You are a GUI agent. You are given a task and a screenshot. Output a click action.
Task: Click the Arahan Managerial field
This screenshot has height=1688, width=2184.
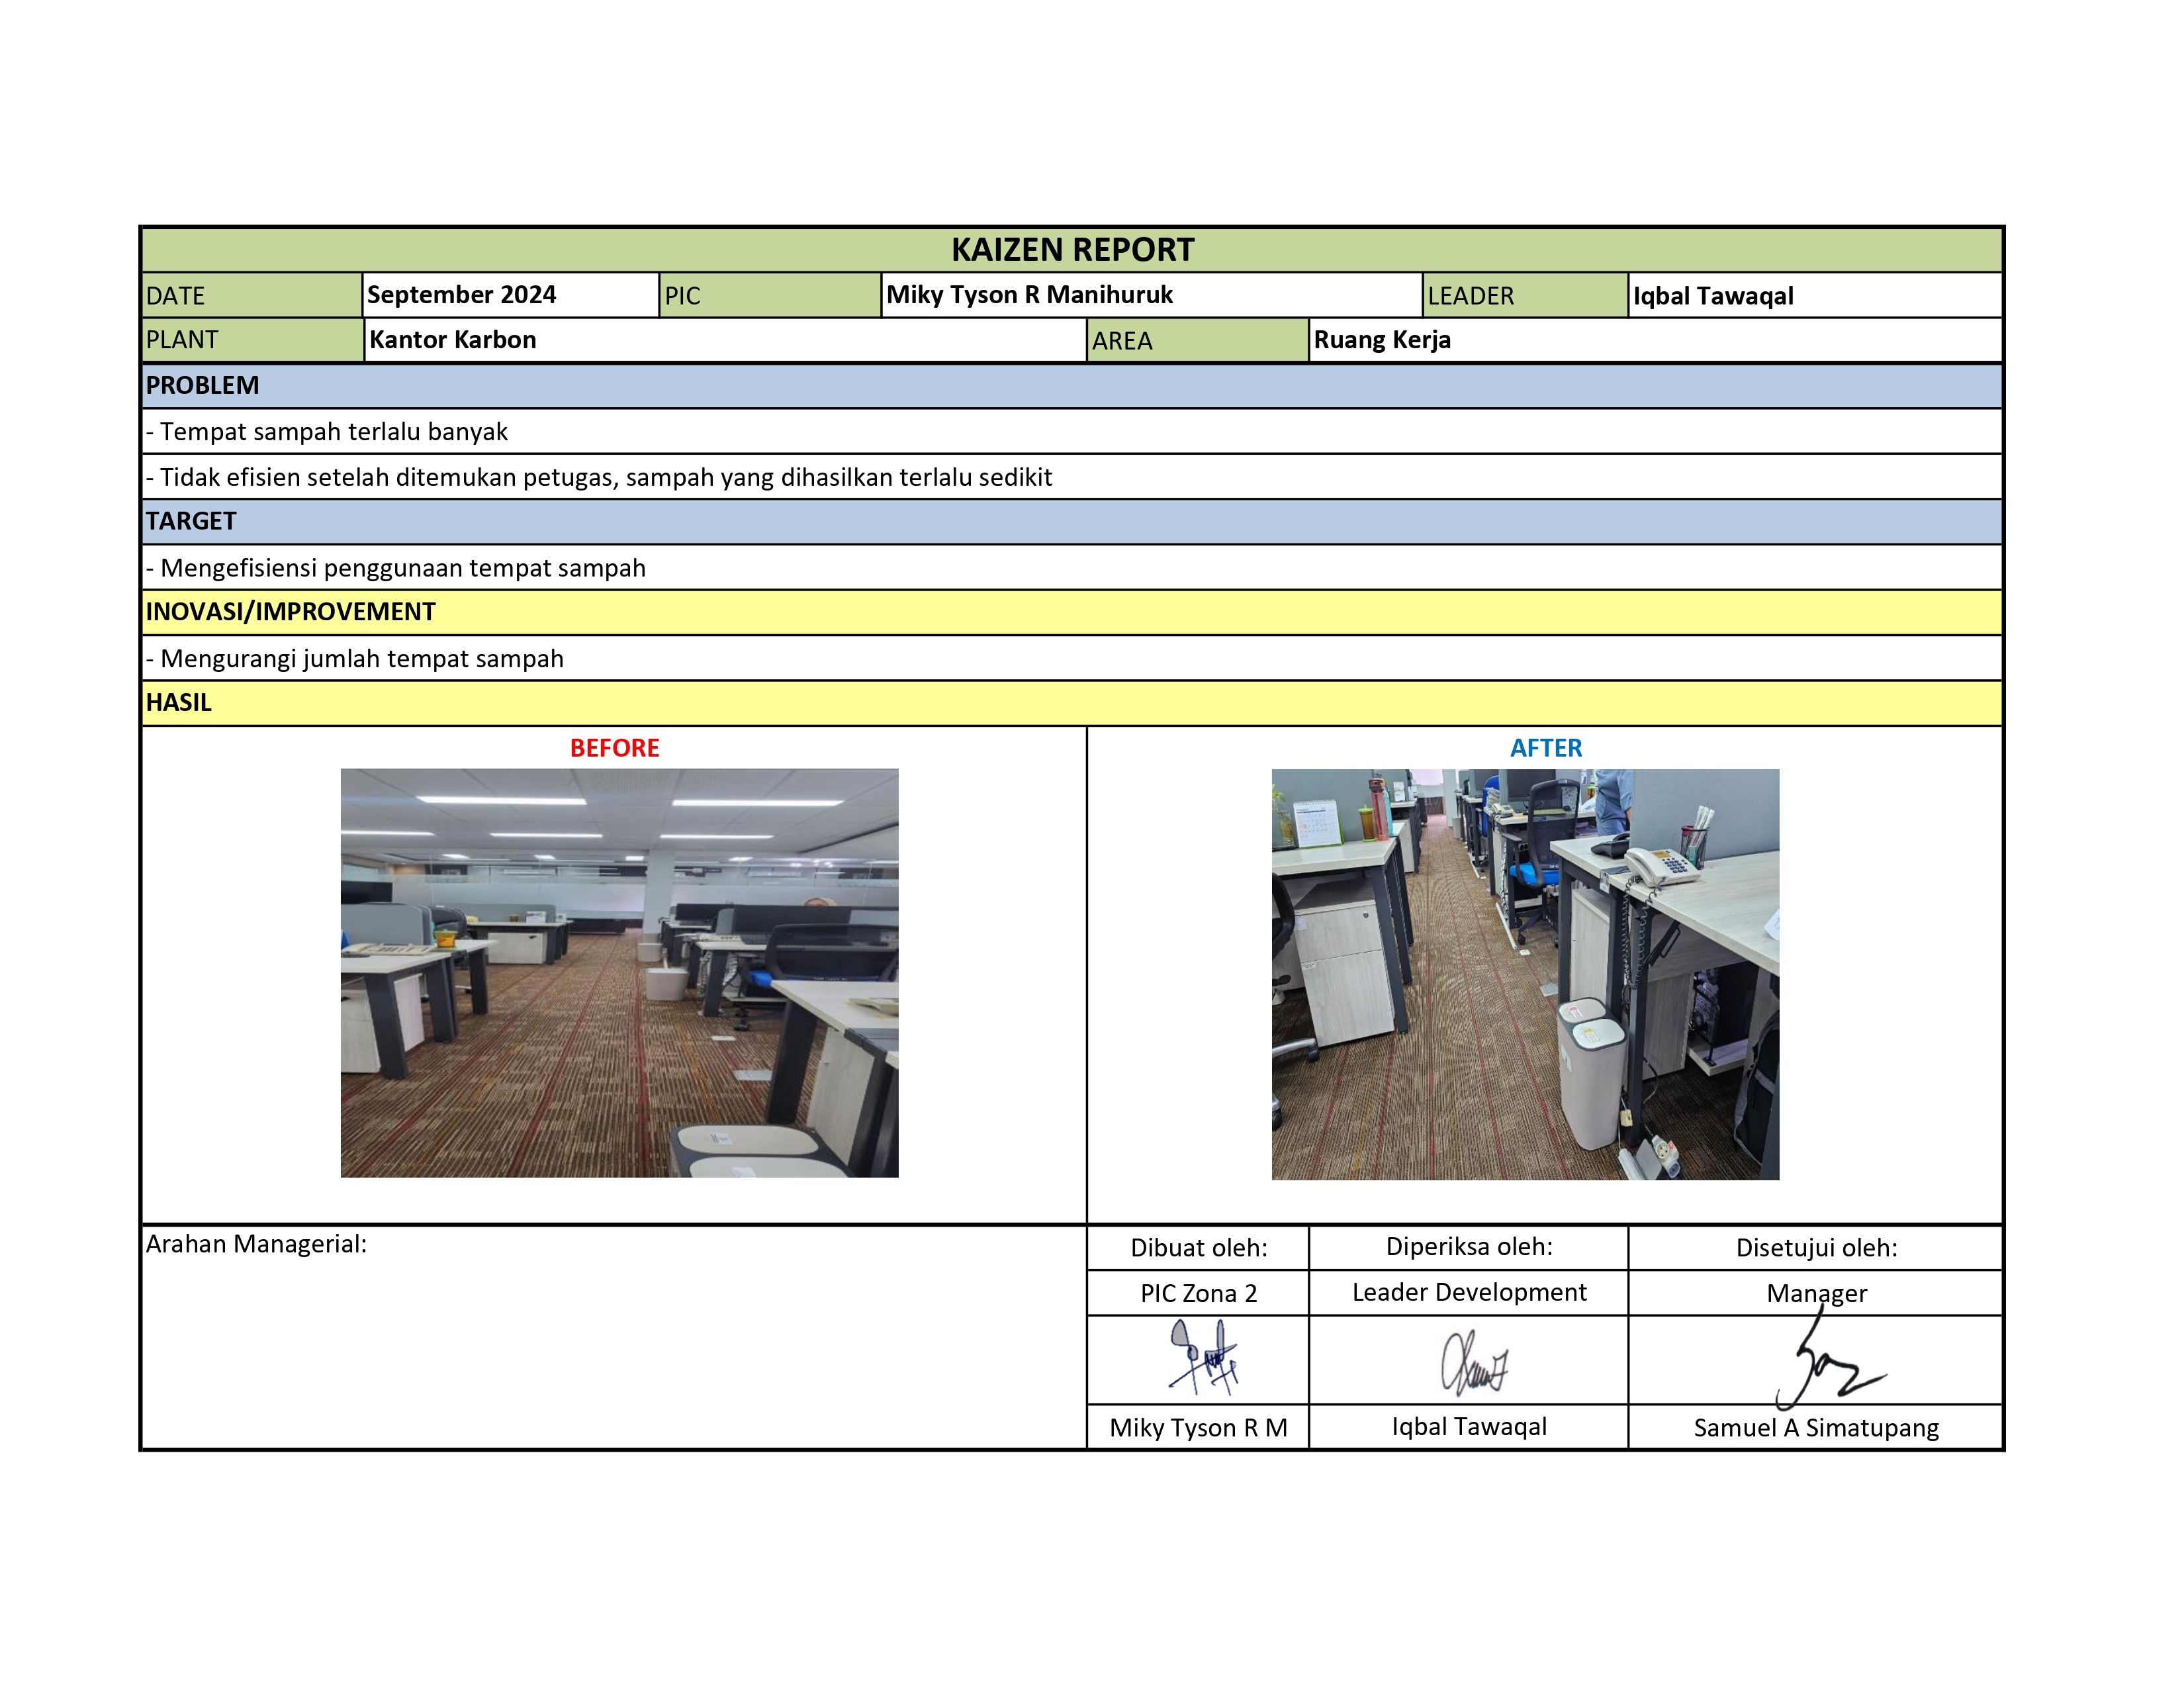click(256, 1244)
